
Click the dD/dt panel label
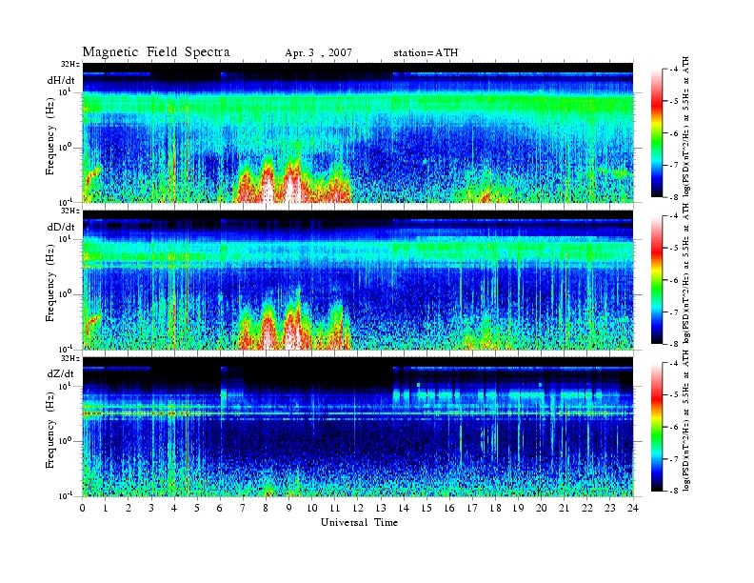(x=61, y=227)
